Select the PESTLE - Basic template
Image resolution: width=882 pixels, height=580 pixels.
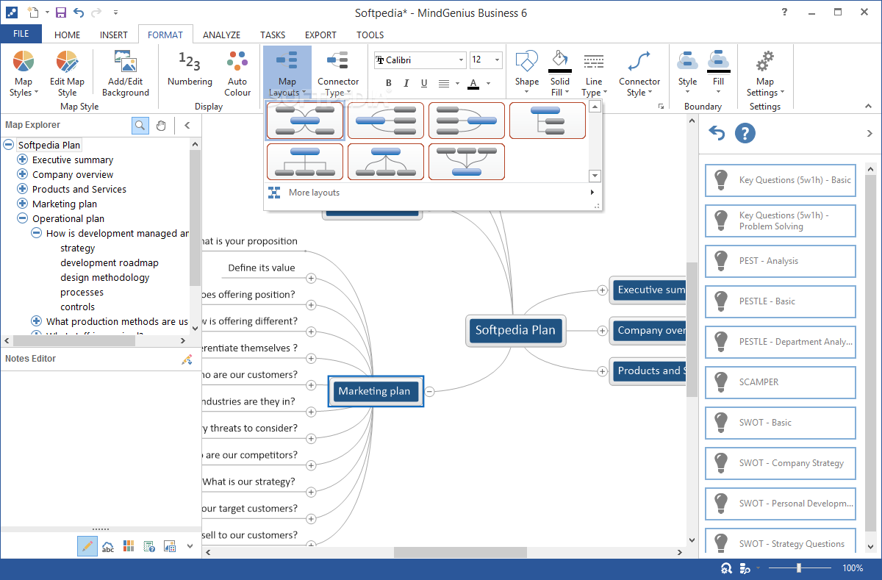tap(781, 301)
